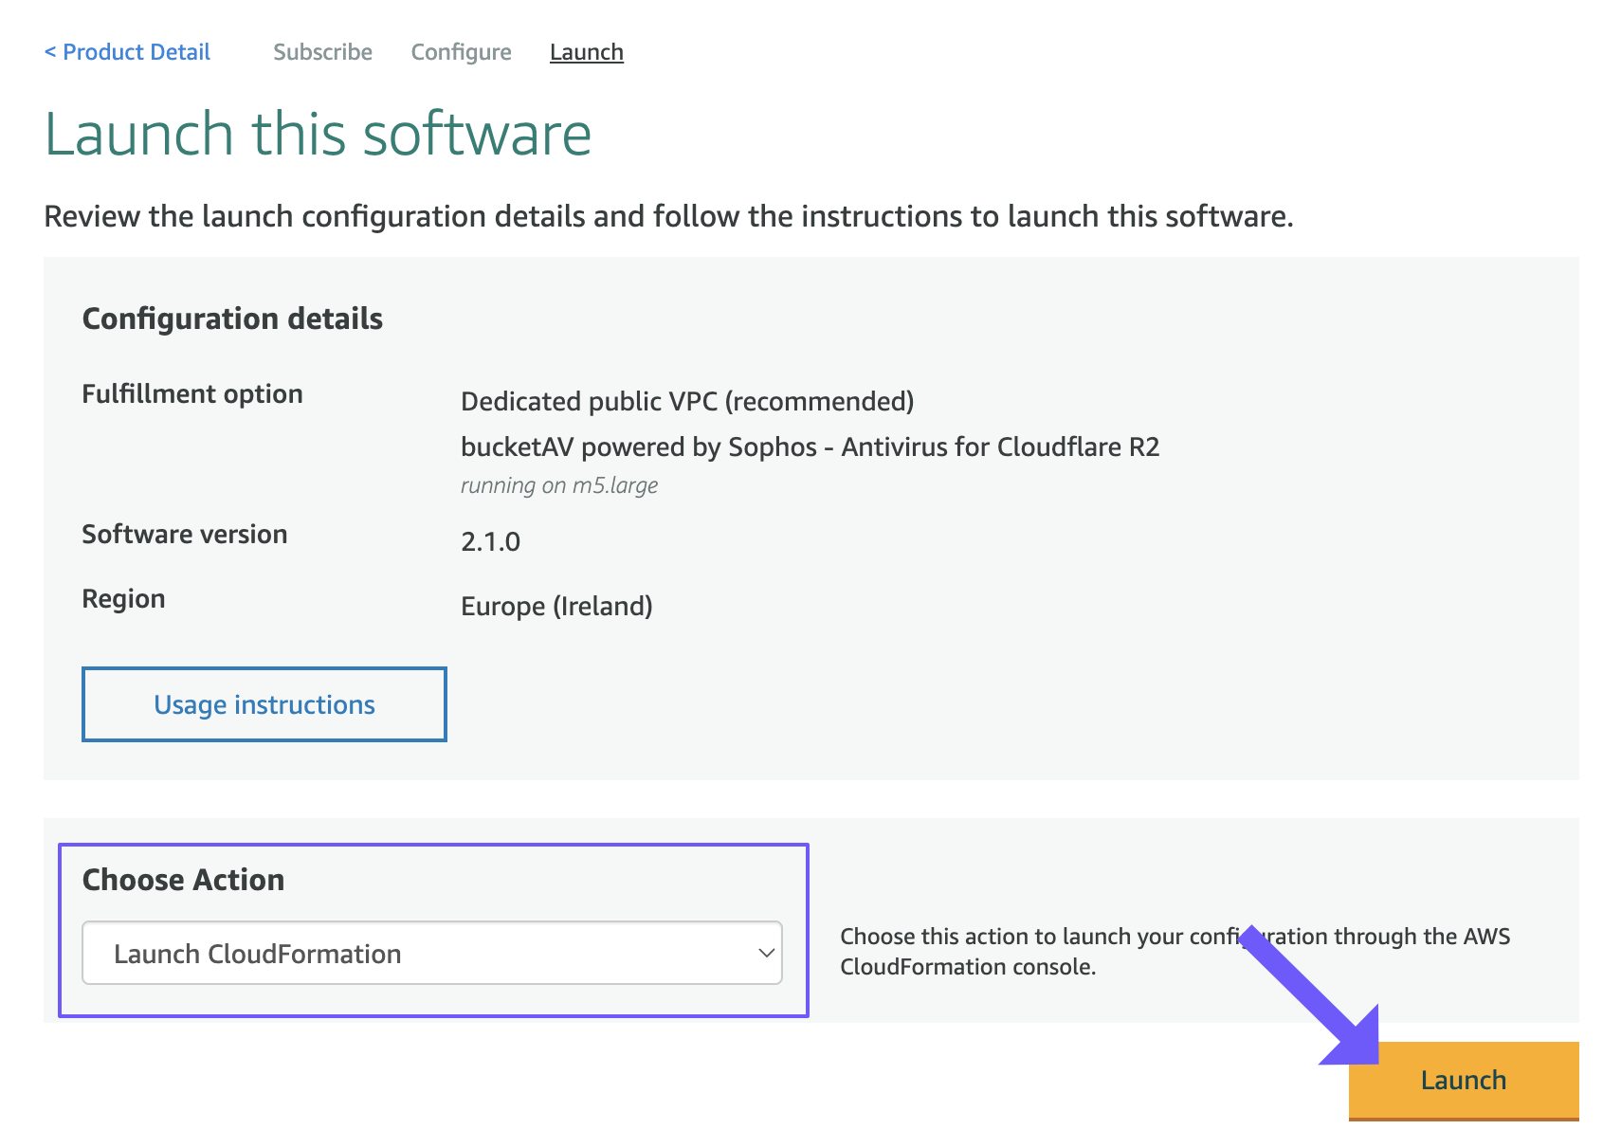Click the 'Region' label
This screenshot has width=1621, height=1148.
click(x=123, y=598)
